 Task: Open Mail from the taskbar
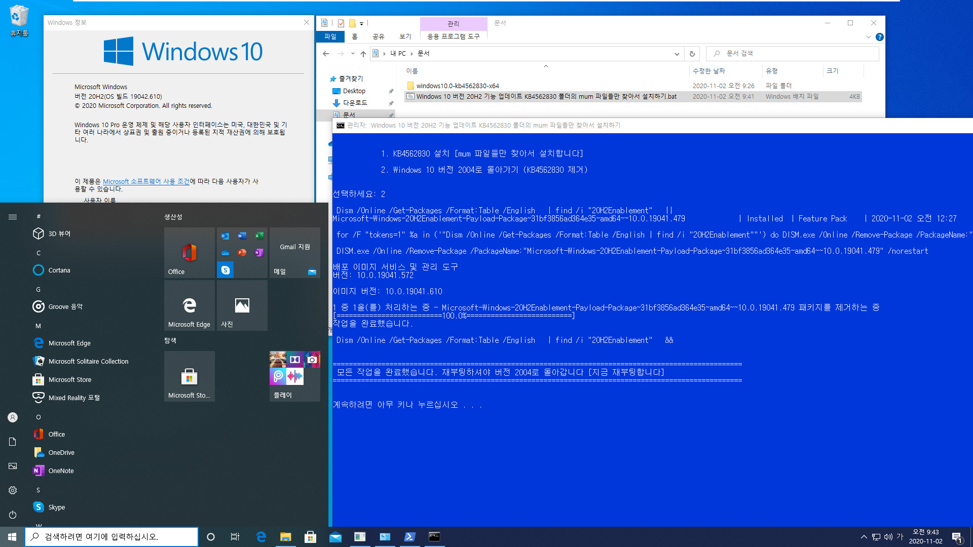335,537
